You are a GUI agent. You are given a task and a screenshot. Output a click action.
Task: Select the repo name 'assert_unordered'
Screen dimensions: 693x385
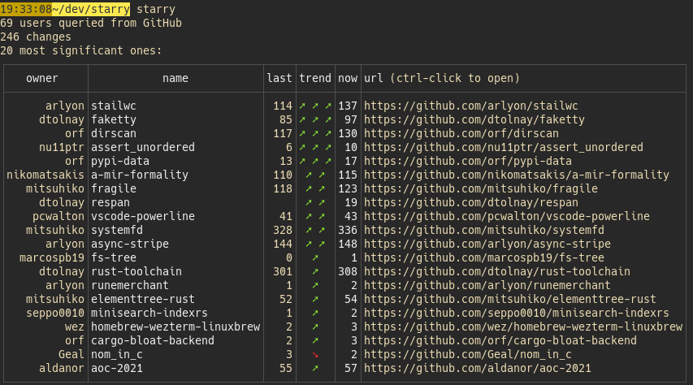tap(143, 147)
